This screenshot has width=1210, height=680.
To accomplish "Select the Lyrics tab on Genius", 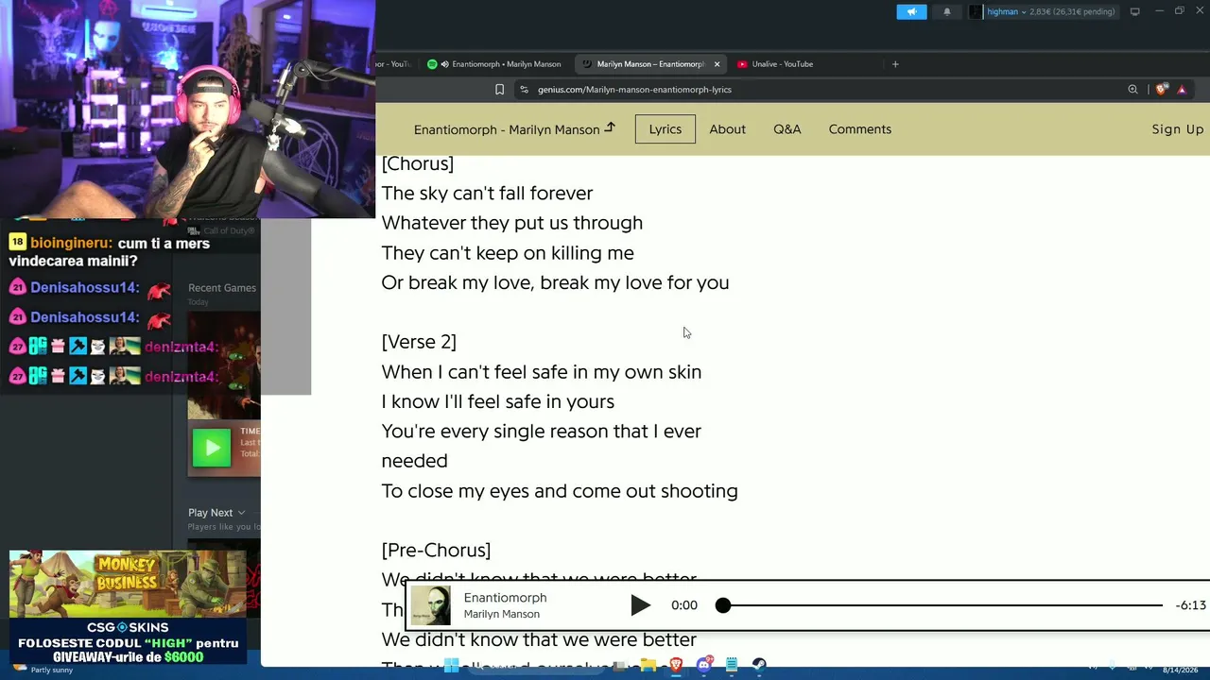I will [665, 129].
